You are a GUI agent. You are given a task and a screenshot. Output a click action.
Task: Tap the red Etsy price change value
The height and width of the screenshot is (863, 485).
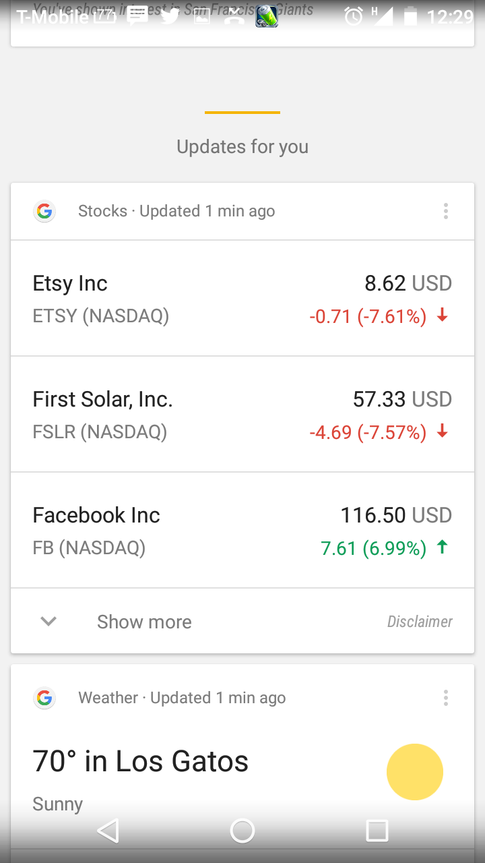(x=368, y=316)
